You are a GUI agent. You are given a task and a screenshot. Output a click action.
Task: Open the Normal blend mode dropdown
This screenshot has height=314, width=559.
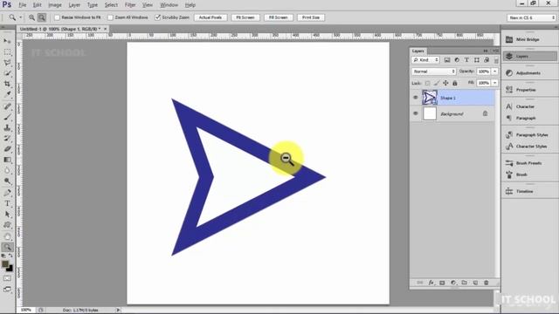pyautogui.click(x=434, y=72)
